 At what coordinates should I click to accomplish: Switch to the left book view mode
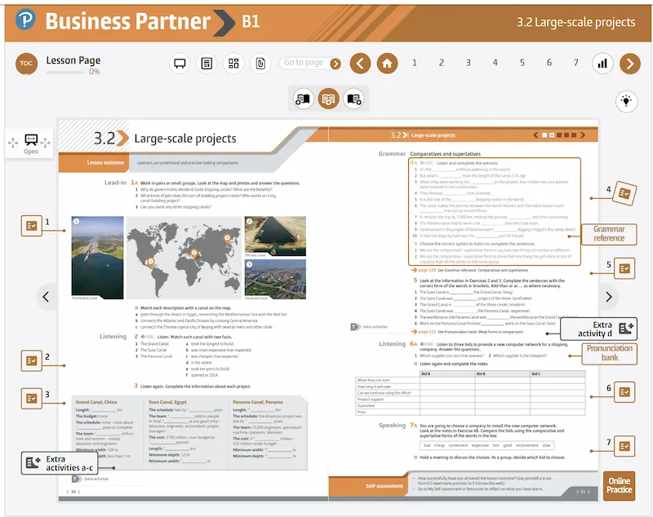(304, 99)
